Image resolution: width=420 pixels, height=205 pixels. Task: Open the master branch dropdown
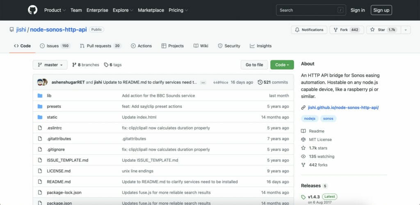click(50, 65)
